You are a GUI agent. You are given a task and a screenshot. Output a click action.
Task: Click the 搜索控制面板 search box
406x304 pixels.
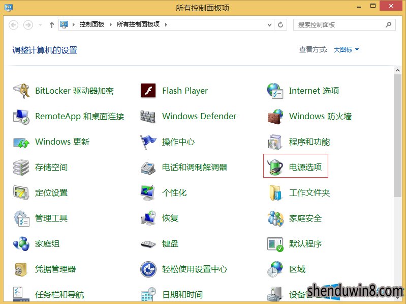[x=345, y=25]
